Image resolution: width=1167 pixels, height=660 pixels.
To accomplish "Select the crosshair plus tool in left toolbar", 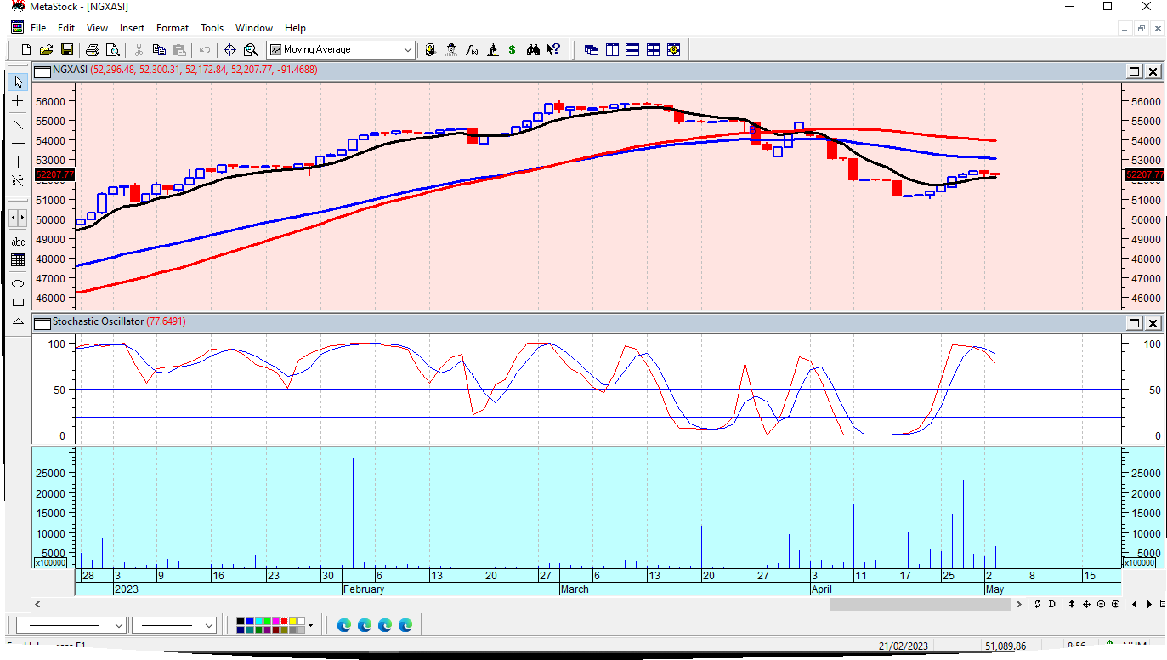I will click(x=18, y=102).
